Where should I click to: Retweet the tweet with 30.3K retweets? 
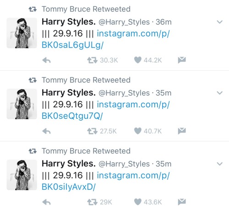click(x=92, y=60)
